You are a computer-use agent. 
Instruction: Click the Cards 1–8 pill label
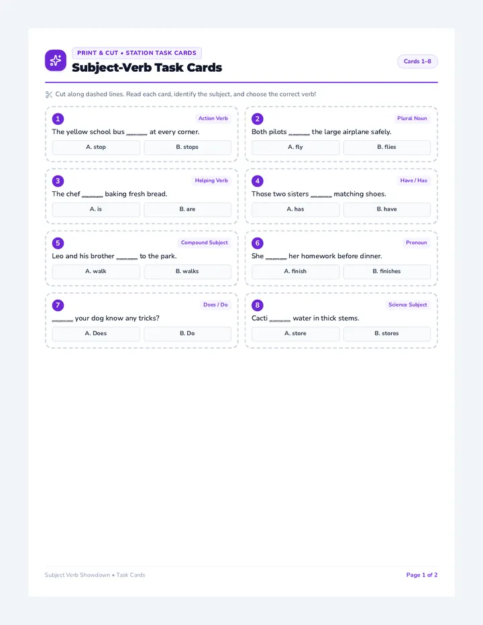click(417, 62)
